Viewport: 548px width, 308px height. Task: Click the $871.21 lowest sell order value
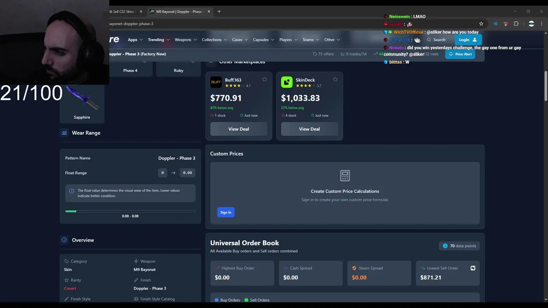431,277
